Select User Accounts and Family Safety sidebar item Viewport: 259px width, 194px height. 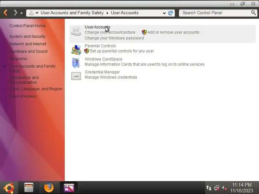tap(32, 69)
